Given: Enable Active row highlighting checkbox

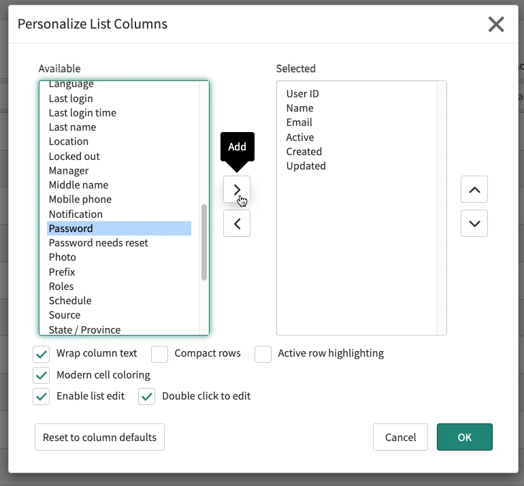Looking at the screenshot, I should [x=263, y=354].
